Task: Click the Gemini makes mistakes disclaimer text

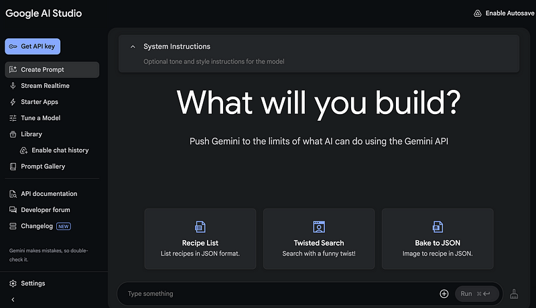Action: click(x=48, y=255)
